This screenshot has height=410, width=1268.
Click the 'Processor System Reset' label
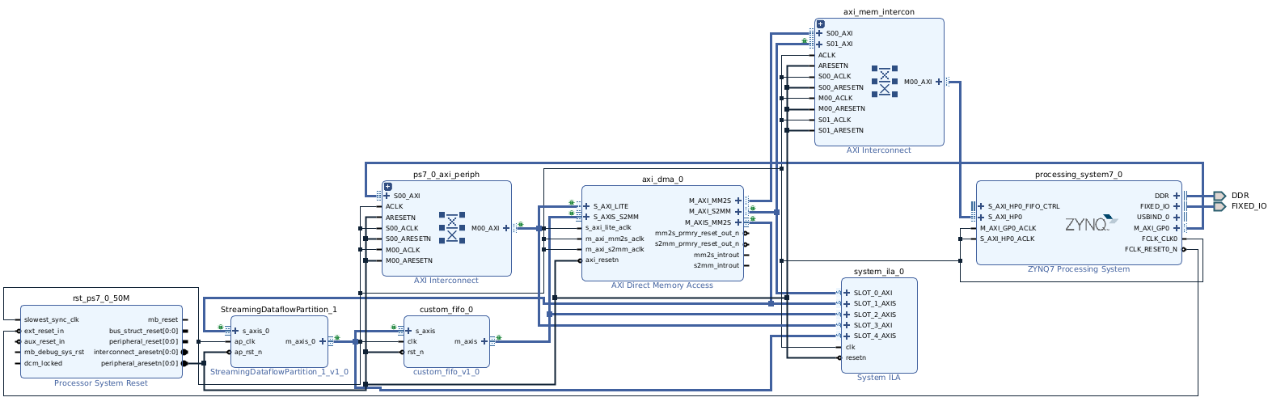click(101, 383)
